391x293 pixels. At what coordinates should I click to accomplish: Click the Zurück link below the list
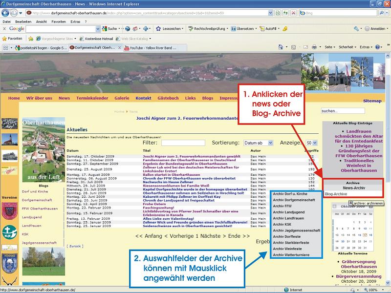[75, 246]
